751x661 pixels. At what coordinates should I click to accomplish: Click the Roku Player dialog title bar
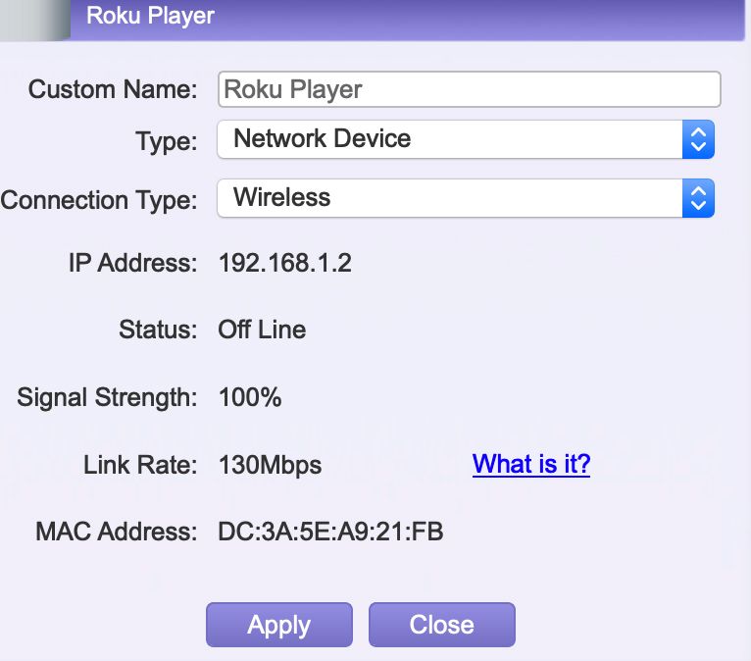point(392,17)
